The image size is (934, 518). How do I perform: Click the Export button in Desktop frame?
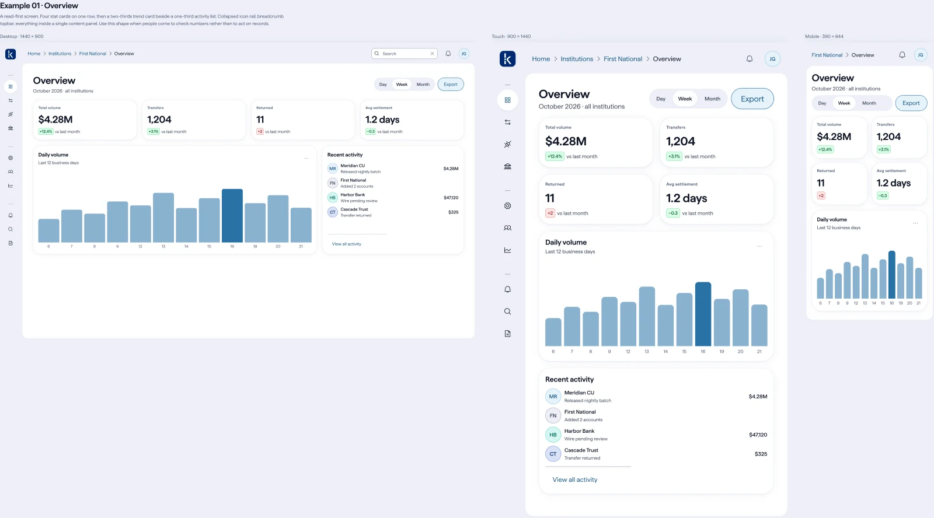click(x=451, y=85)
